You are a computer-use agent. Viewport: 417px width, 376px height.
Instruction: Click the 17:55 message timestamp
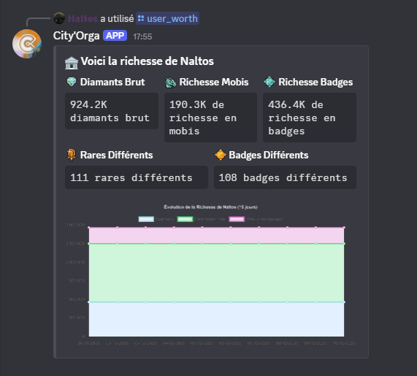click(x=142, y=37)
